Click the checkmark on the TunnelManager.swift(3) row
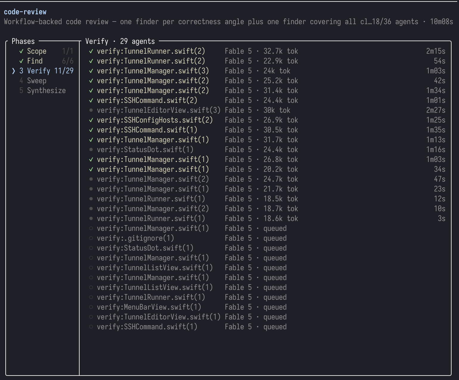 point(91,71)
